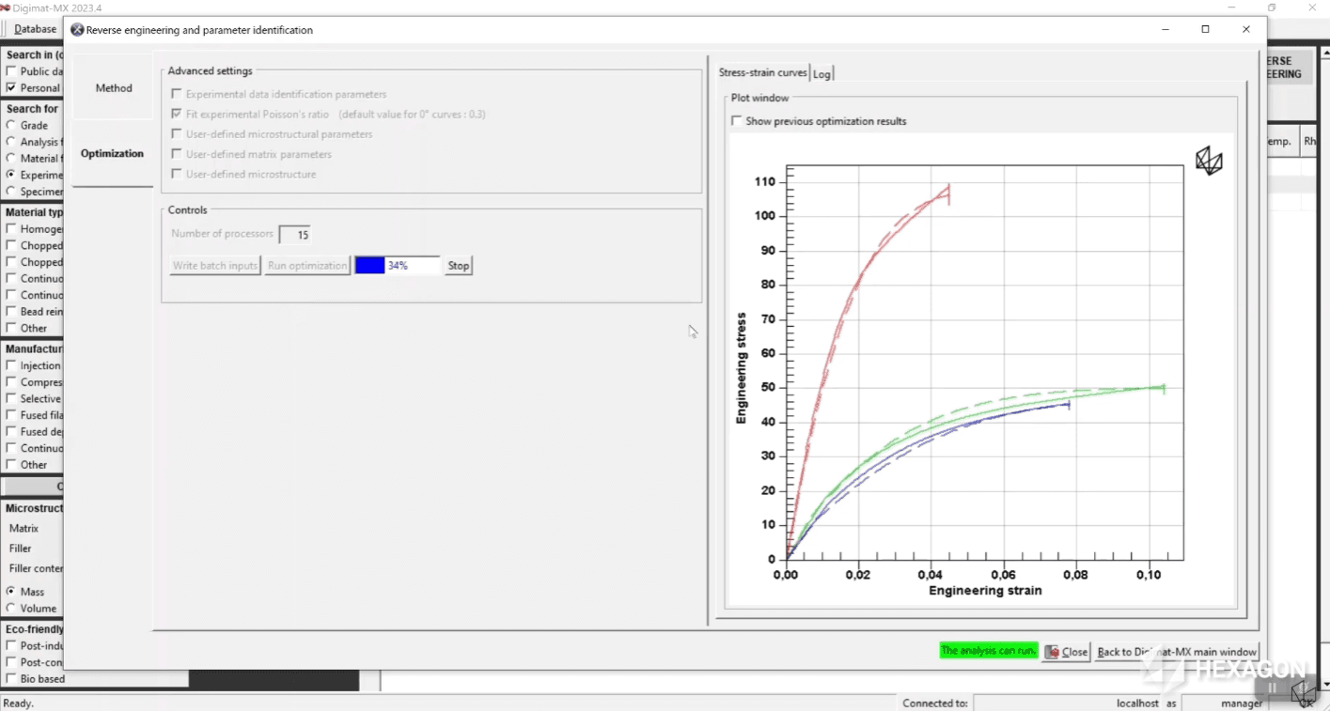Open the Filler content section
Viewport: 1330px width, 711px height.
coord(35,568)
